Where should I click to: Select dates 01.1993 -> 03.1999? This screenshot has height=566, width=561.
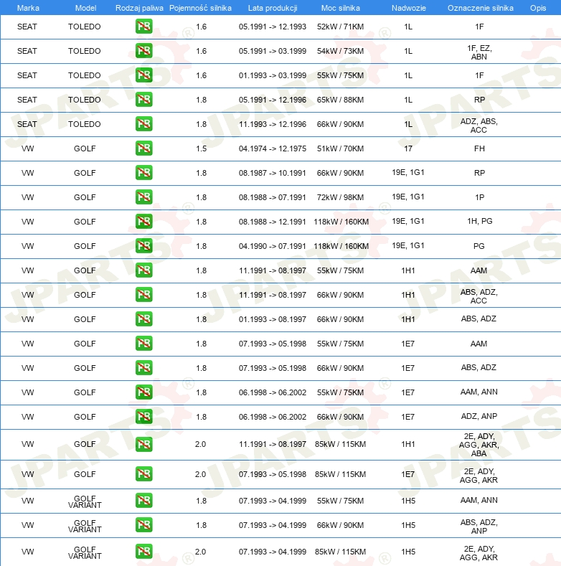coord(273,75)
